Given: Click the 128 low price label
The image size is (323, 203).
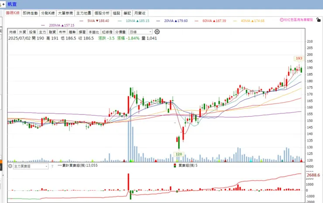Looking at the screenshot, I should pos(179,154).
